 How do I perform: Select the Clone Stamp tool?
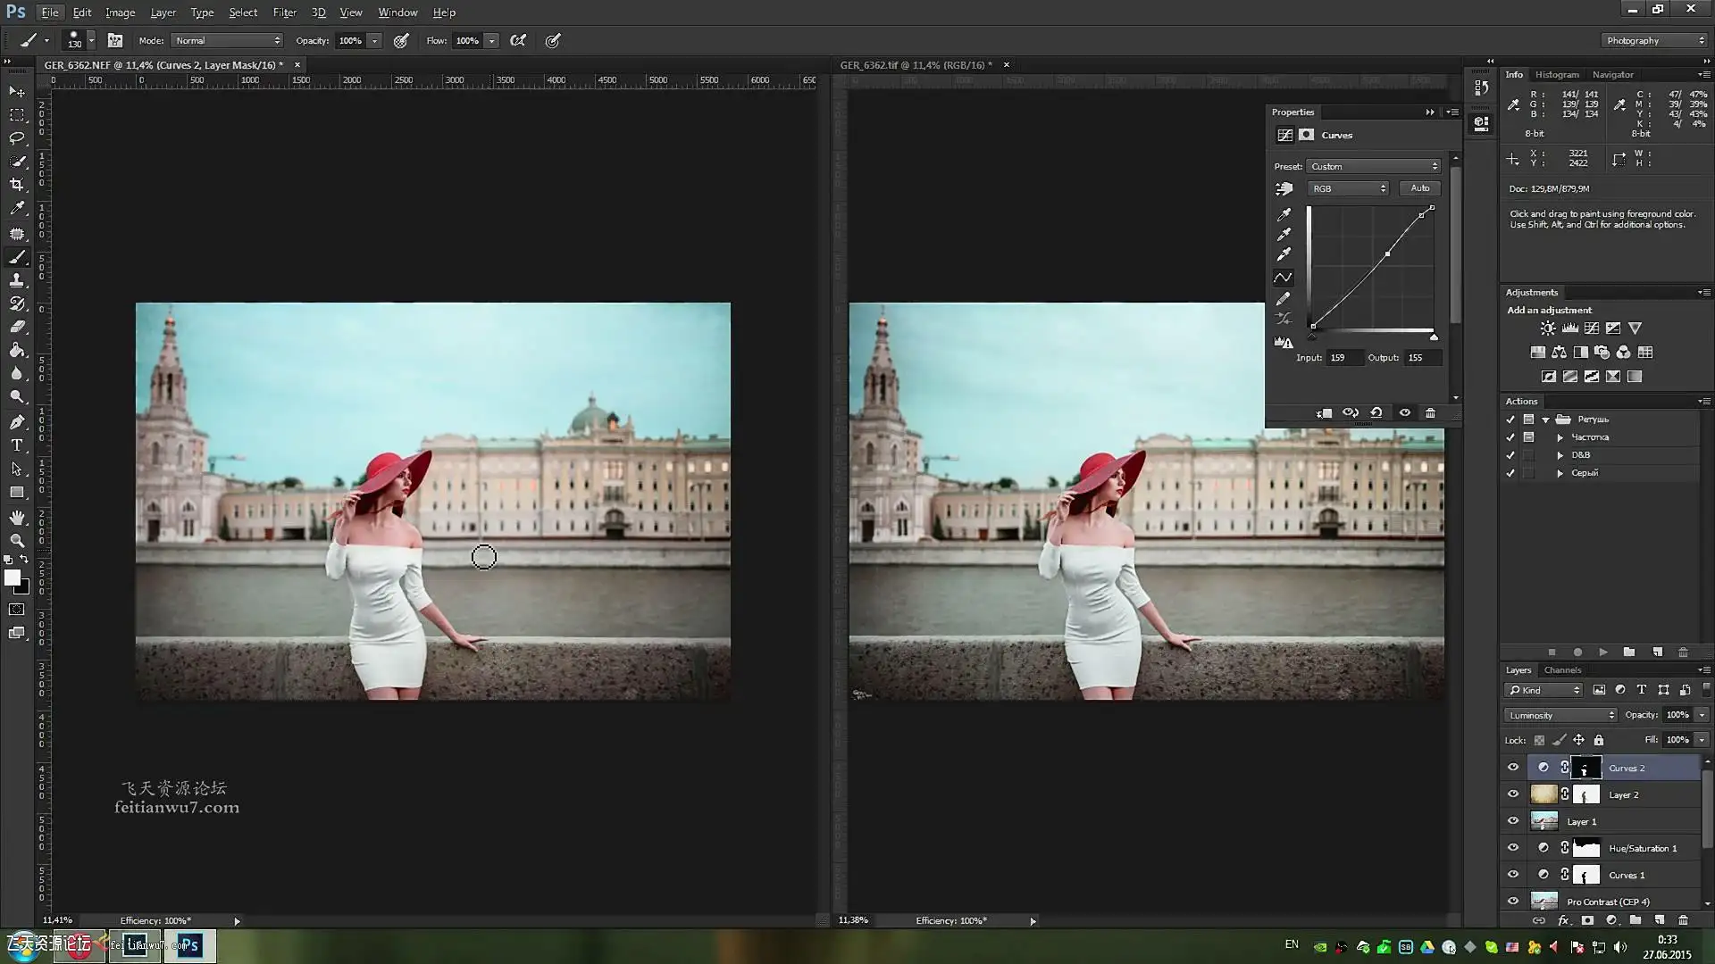click(x=17, y=280)
